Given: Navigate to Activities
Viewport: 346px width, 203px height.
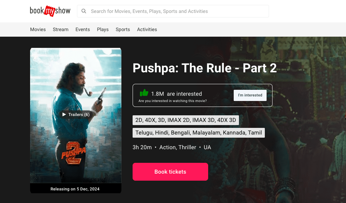Looking at the screenshot, I should pos(147,30).
